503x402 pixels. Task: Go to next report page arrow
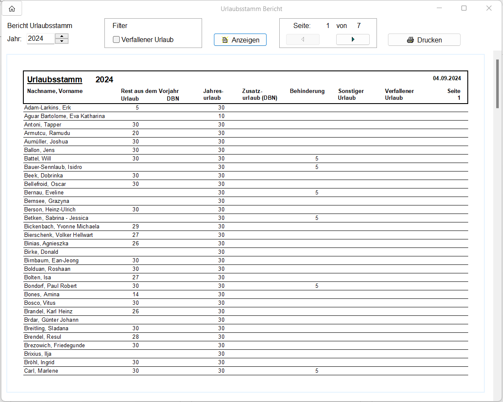point(353,39)
